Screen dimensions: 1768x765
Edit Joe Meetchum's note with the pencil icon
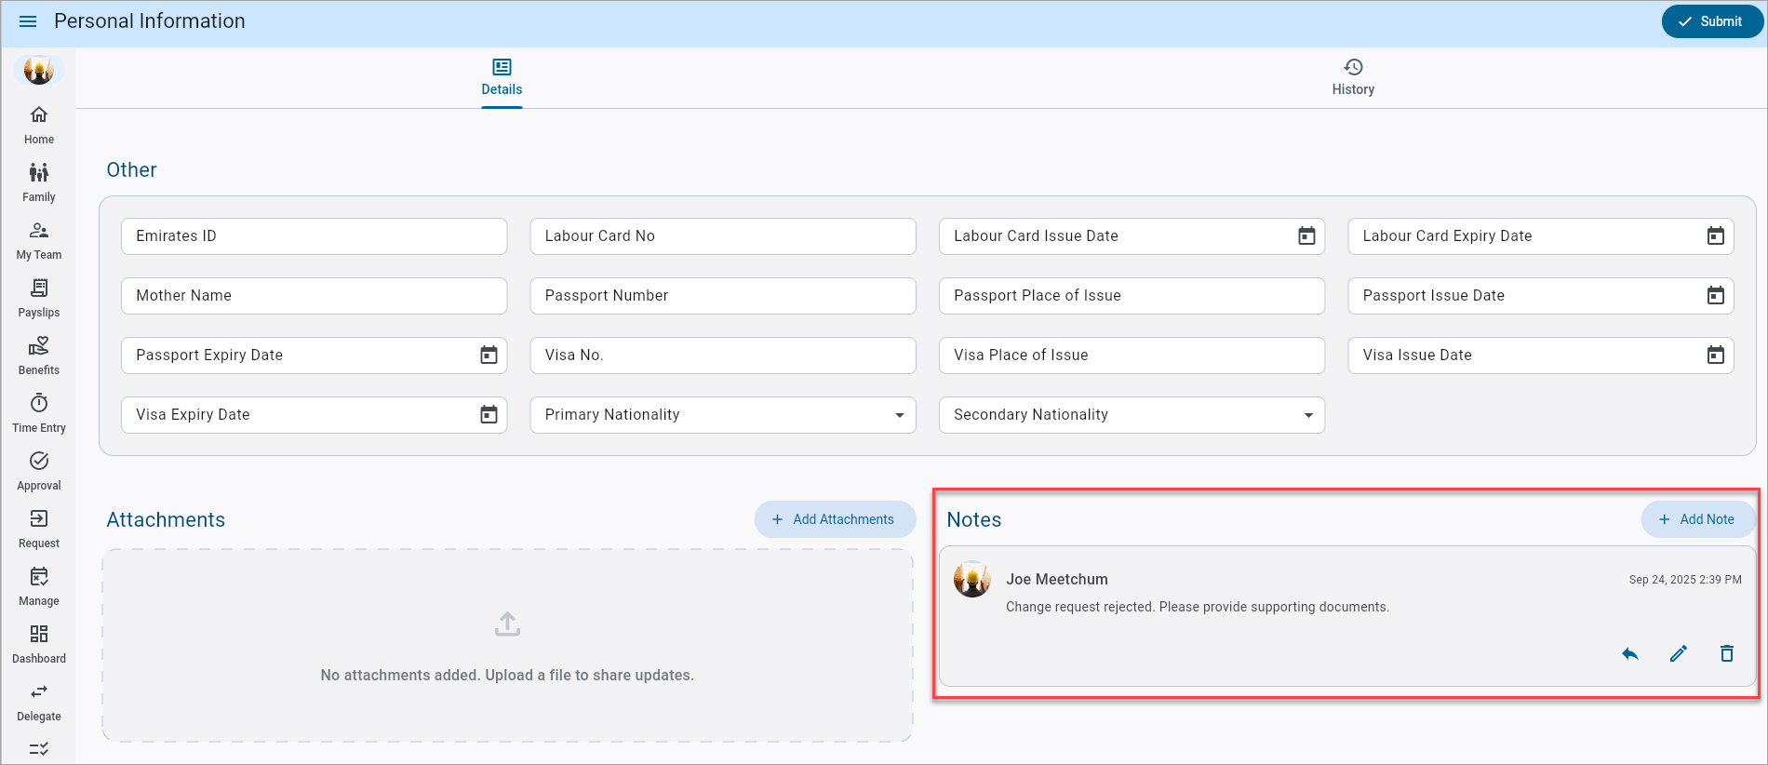click(x=1678, y=654)
